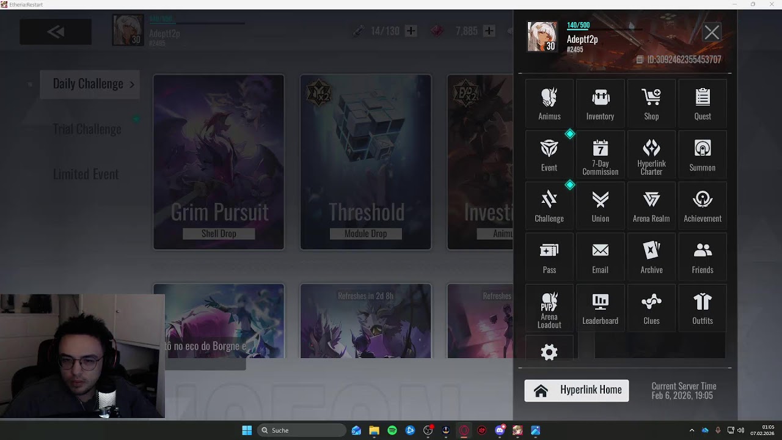Viewport: 782px width, 440px height.
Task: Select the Daily Challenge tab
Action: (90, 84)
